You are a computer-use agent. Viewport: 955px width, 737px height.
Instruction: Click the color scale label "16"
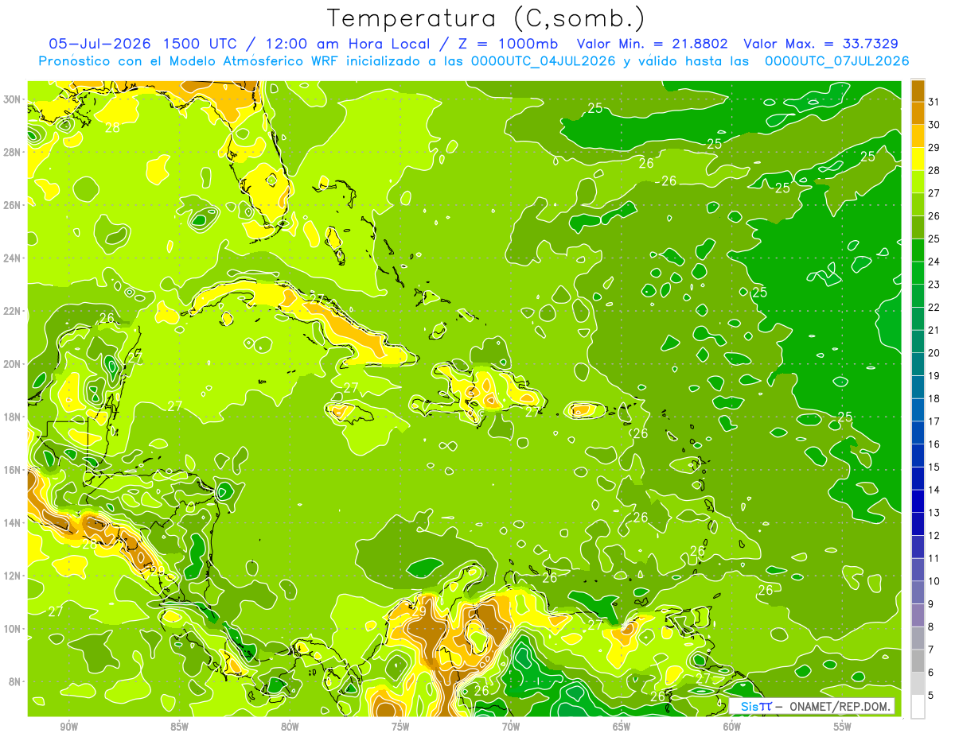click(934, 444)
